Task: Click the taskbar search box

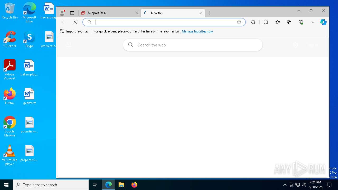Action: point(51,185)
